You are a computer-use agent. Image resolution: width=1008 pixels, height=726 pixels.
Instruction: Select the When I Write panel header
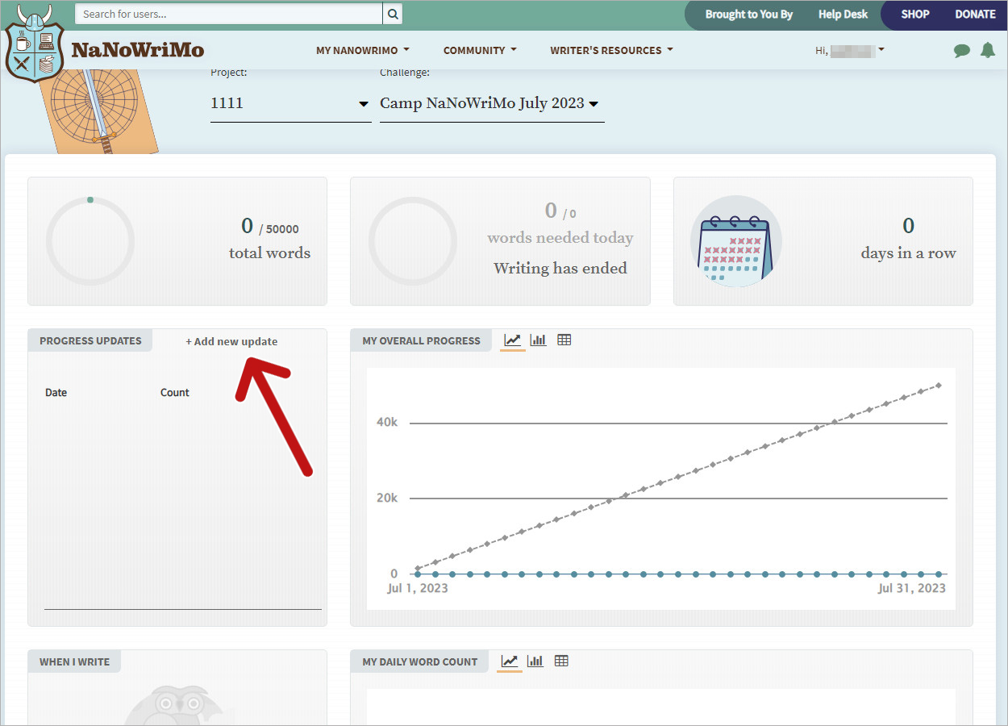coord(74,661)
